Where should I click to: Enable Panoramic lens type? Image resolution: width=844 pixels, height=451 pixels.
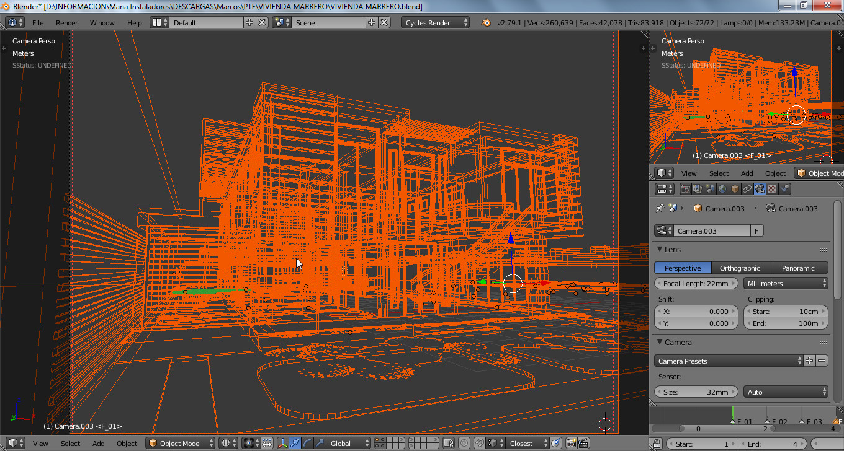tap(798, 268)
